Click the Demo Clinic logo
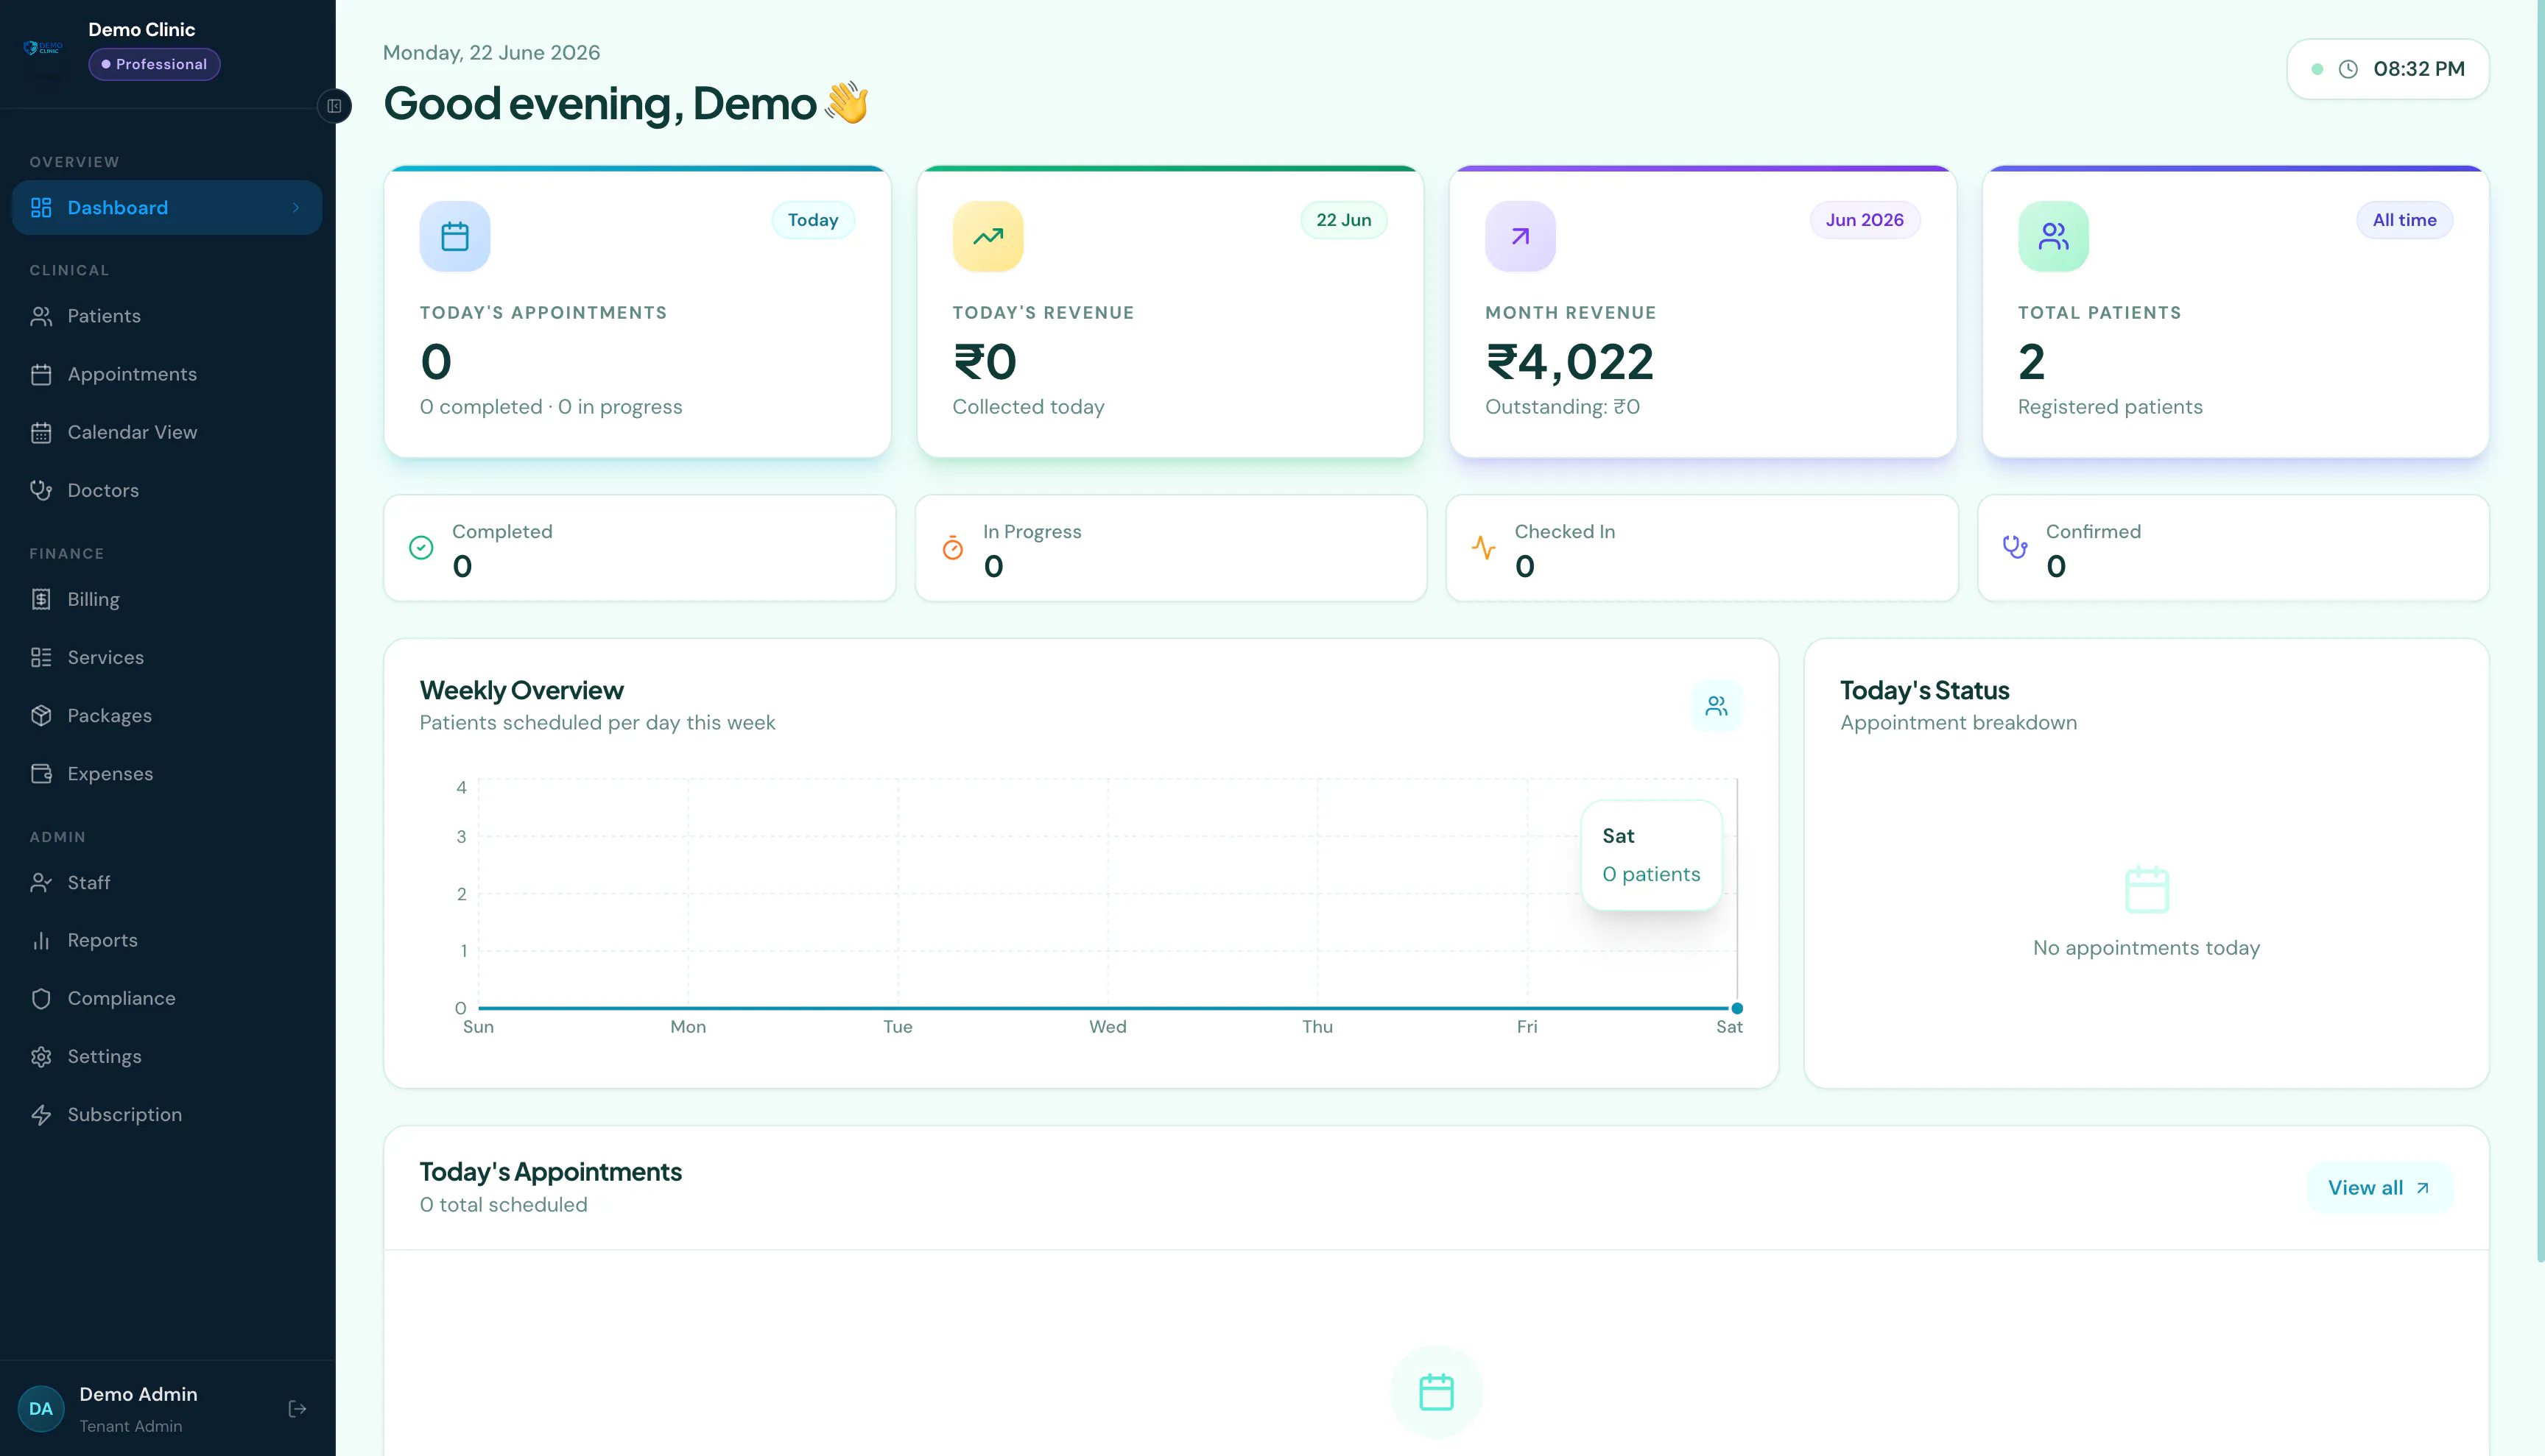The height and width of the screenshot is (1456, 2545). (x=43, y=48)
